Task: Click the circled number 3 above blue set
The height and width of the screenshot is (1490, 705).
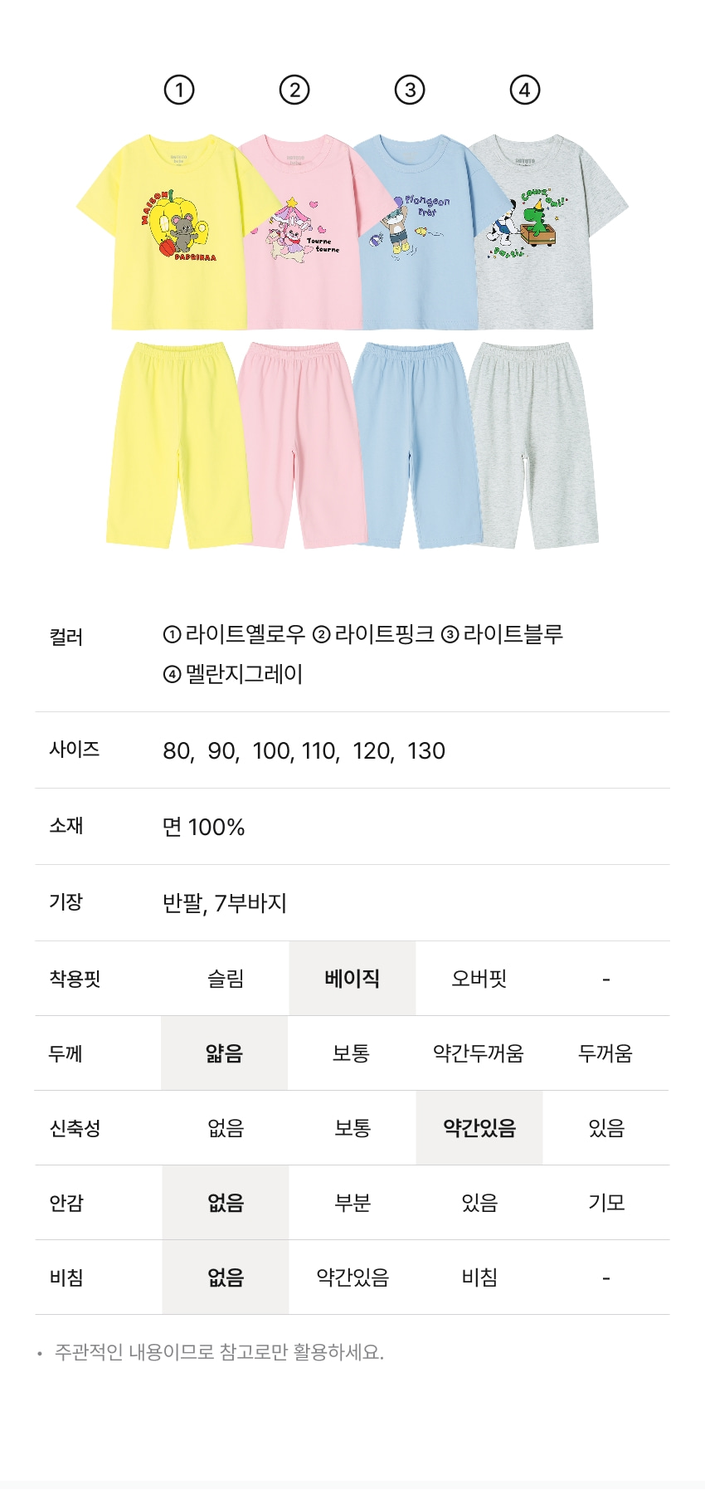Action: pos(410,90)
